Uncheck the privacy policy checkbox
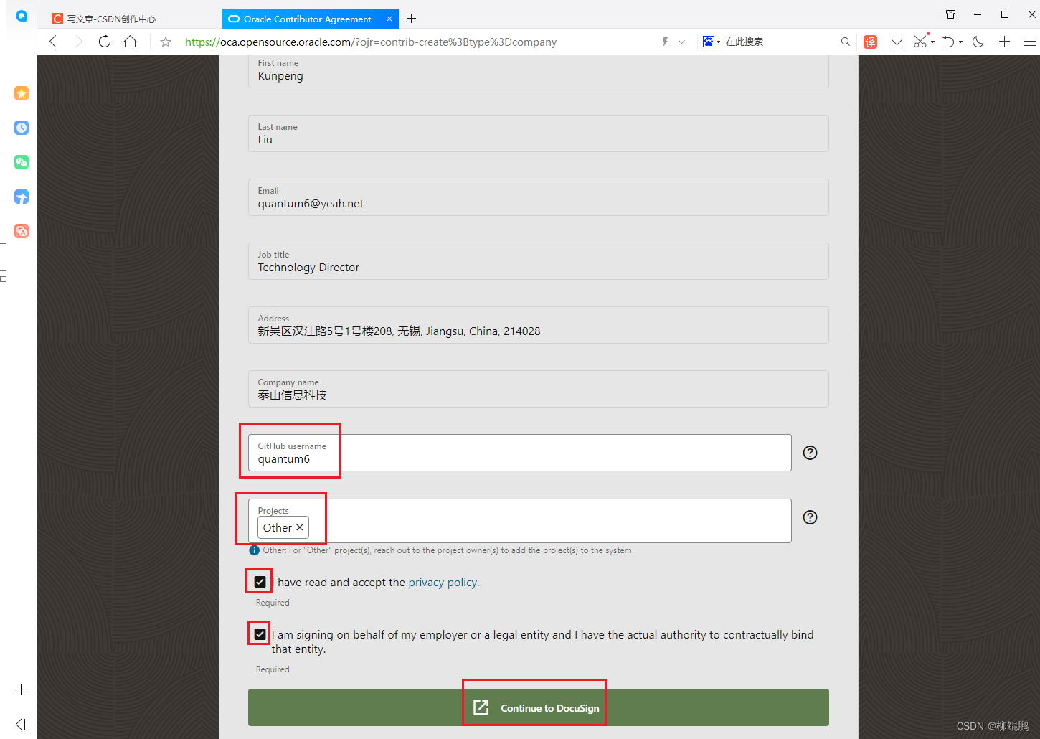Screen dimensions: 1040x739 click(x=260, y=581)
